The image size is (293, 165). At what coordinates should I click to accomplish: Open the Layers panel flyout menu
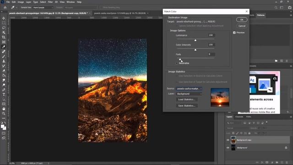[291, 117]
